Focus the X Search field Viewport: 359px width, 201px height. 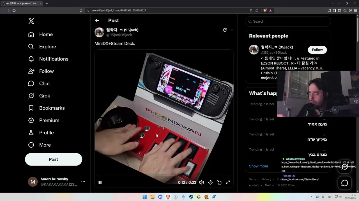click(288, 21)
